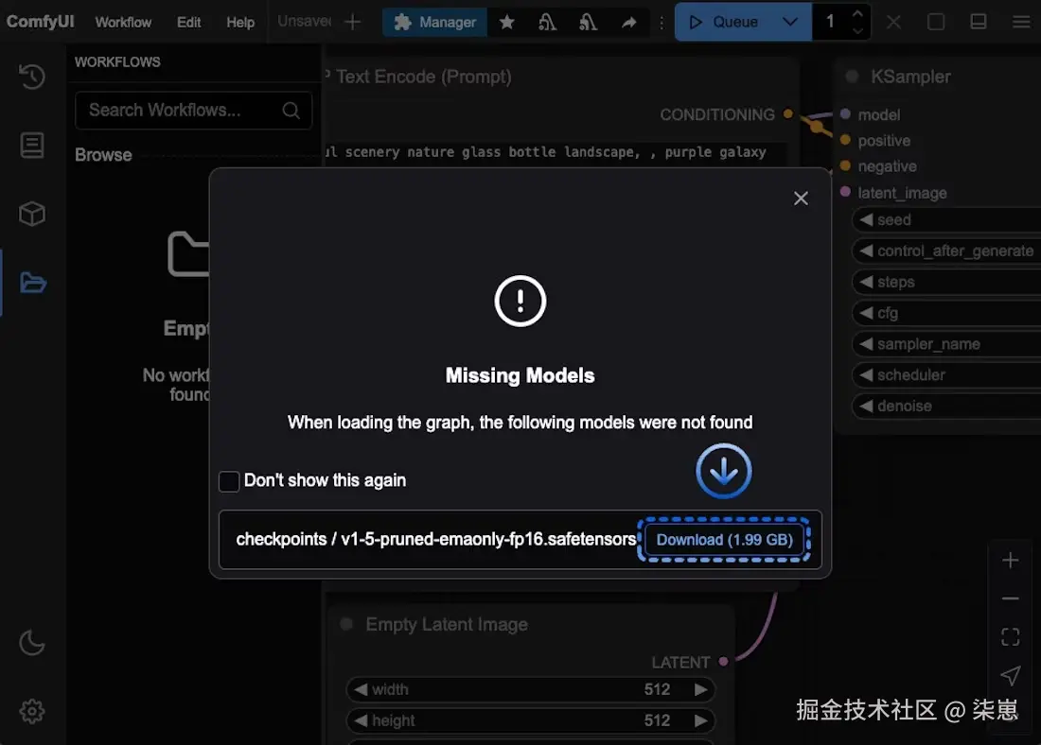
Task: Open the Help menu
Action: pos(240,23)
